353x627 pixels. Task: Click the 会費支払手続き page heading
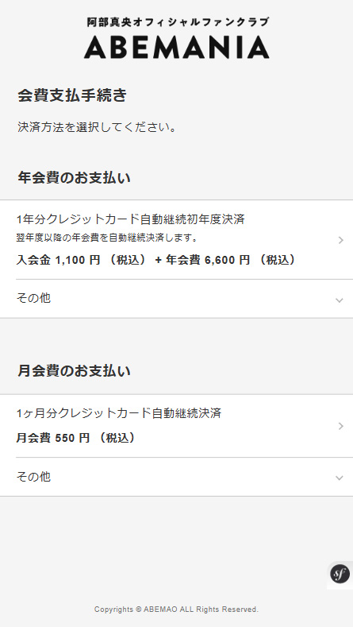[x=72, y=95]
